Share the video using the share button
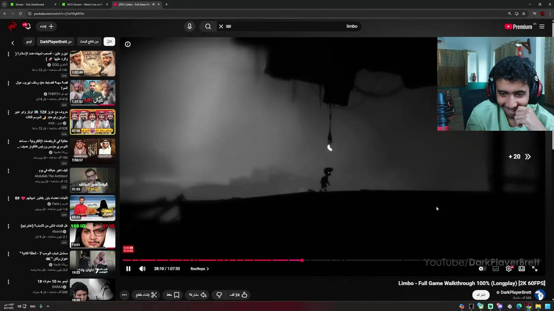 [197, 295]
